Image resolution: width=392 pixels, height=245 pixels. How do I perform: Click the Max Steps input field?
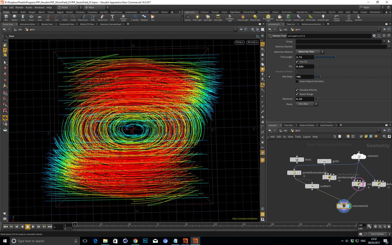(304, 77)
